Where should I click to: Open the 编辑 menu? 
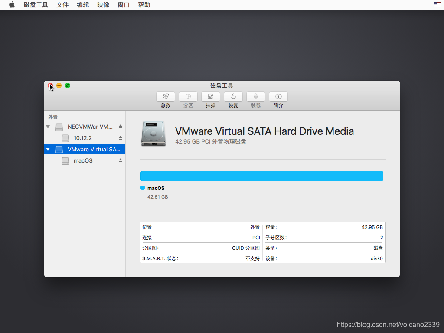coord(83,5)
